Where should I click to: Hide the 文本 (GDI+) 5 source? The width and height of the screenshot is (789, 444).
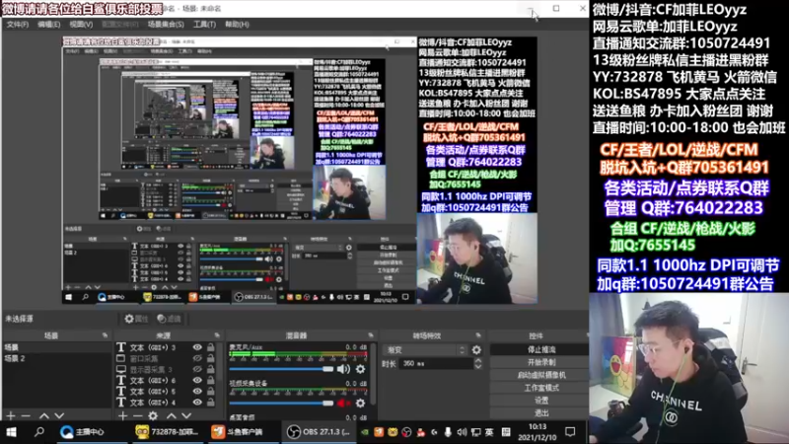(197, 392)
